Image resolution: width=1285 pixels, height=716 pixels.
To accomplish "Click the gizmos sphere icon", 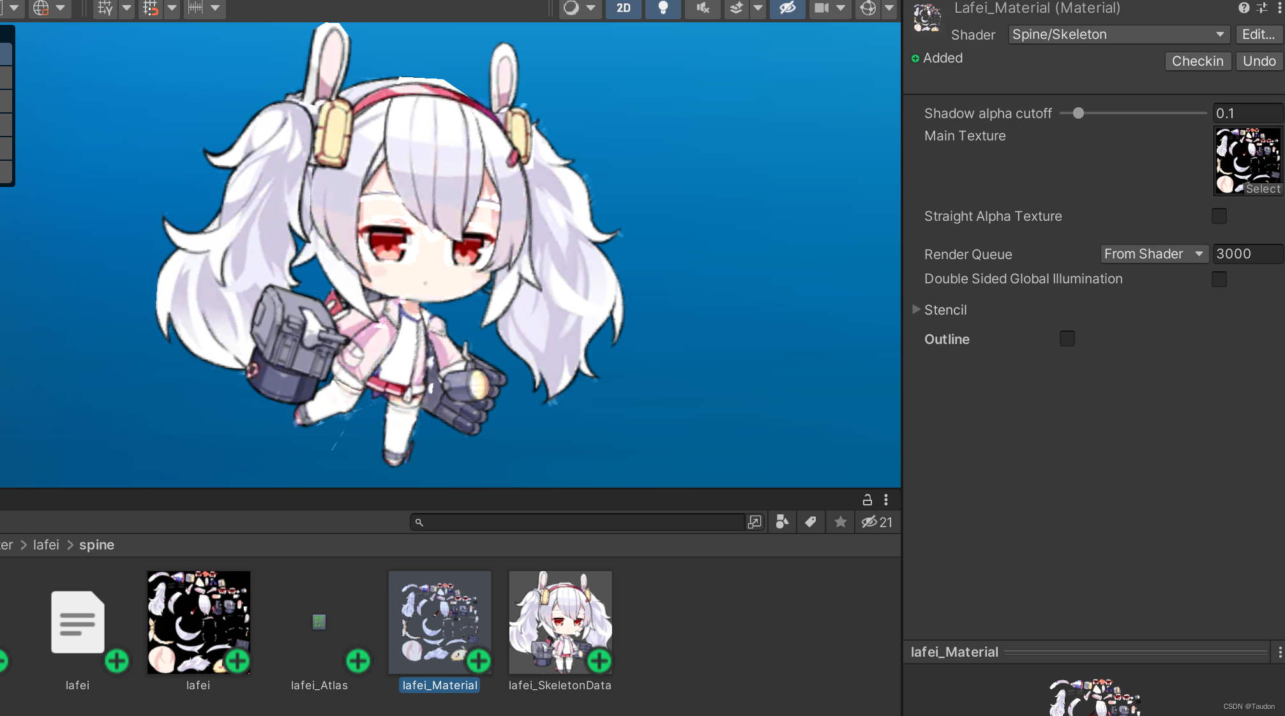I will [x=868, y=8].
